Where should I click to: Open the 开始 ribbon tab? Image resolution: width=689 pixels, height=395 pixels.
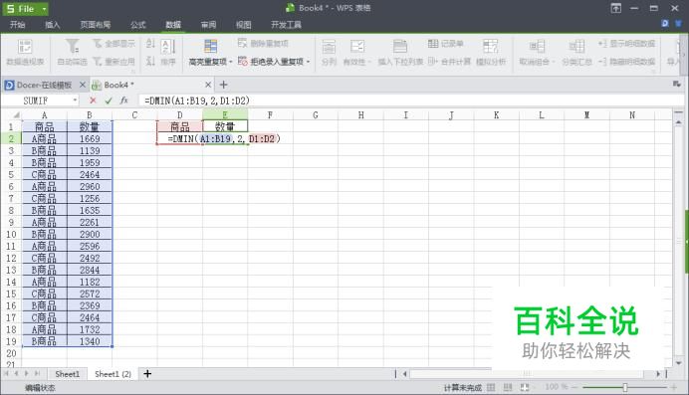tap(18, 25)
